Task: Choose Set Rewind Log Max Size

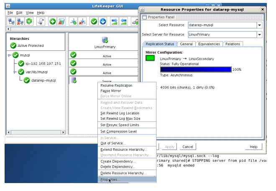Action: [x=127, y=119]
